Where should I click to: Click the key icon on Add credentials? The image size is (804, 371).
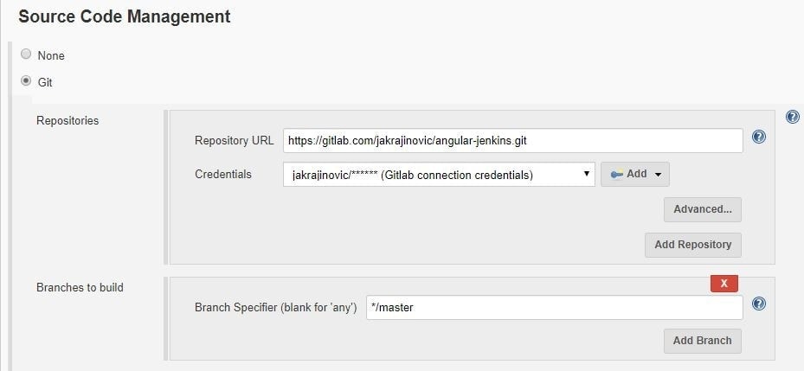[x=617, y=174]
